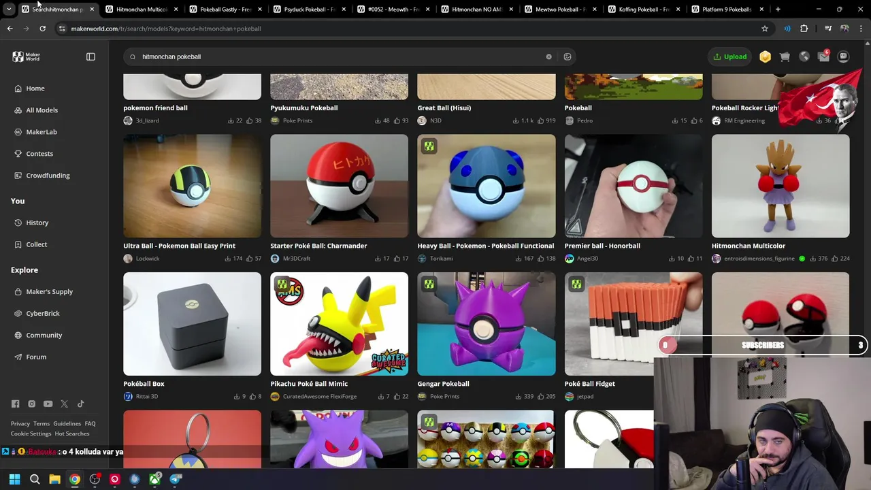This screenshot has width=871, height=490.
Task: Open Heavy Ball Pokemon model thumbnail
Action: pyautogui.click(x=487, y=186)
